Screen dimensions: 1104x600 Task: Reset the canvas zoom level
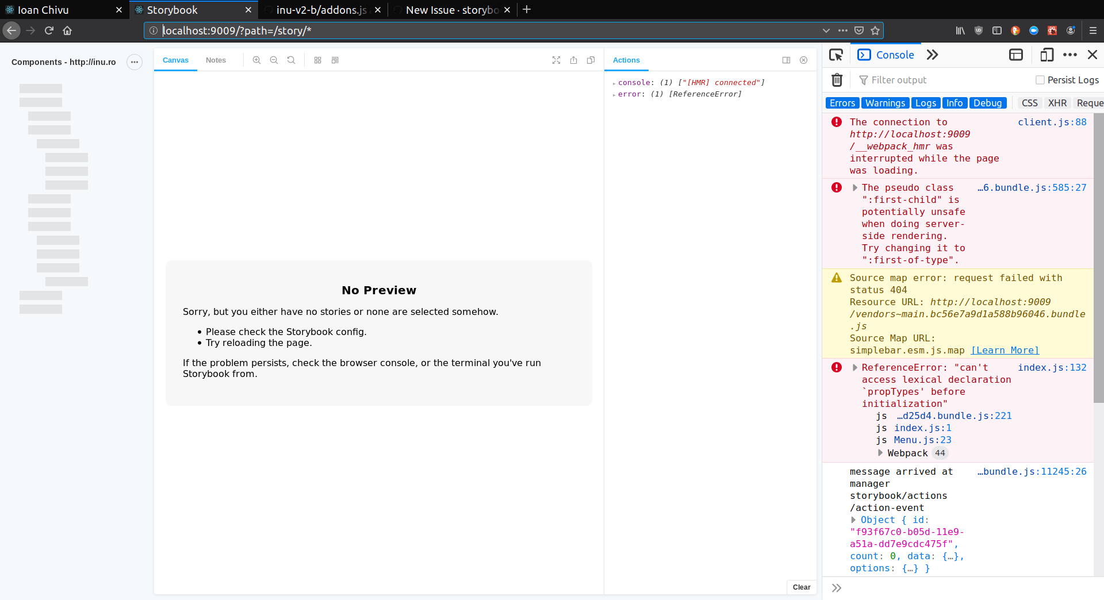(x=292, y=60)
